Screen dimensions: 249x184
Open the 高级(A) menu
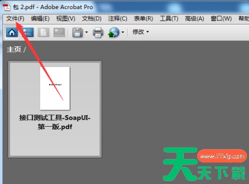click(194, 18)
